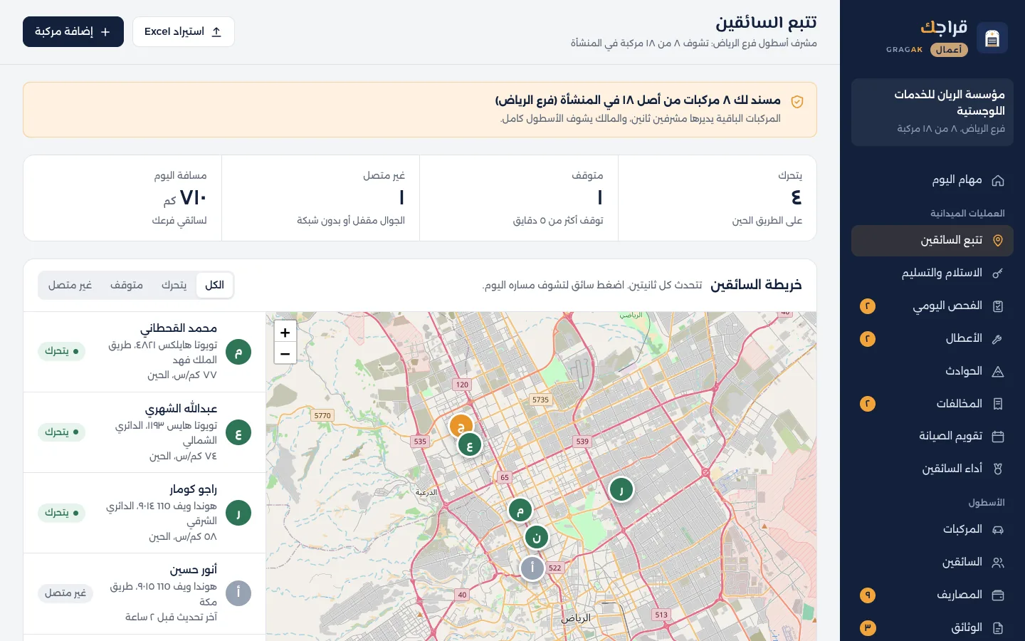Open الأعطال wrench icon
The width and height of the screenshot is (1025, 641).
coord(998,339)
